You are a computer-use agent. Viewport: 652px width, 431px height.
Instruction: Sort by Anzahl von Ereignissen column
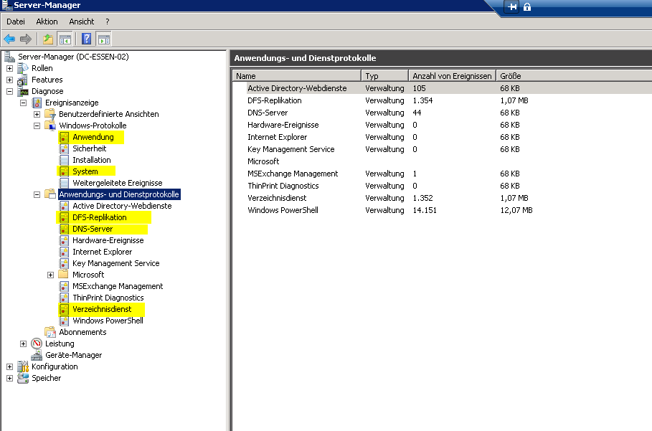click(x=451, y=75)
